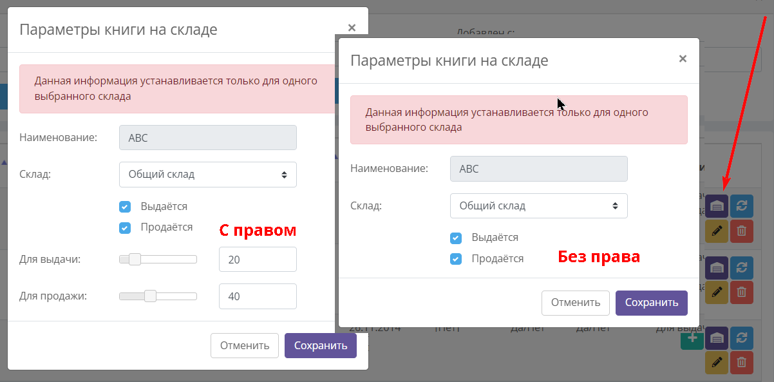This screenshot has height=382, width=774.
Task: Delete second background row via trash icon
Action: [742, 292]
